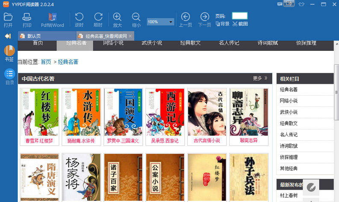This screenshot has width=339, height=202.
Task: Go to next page 下一页
Action: click(204, 20)
